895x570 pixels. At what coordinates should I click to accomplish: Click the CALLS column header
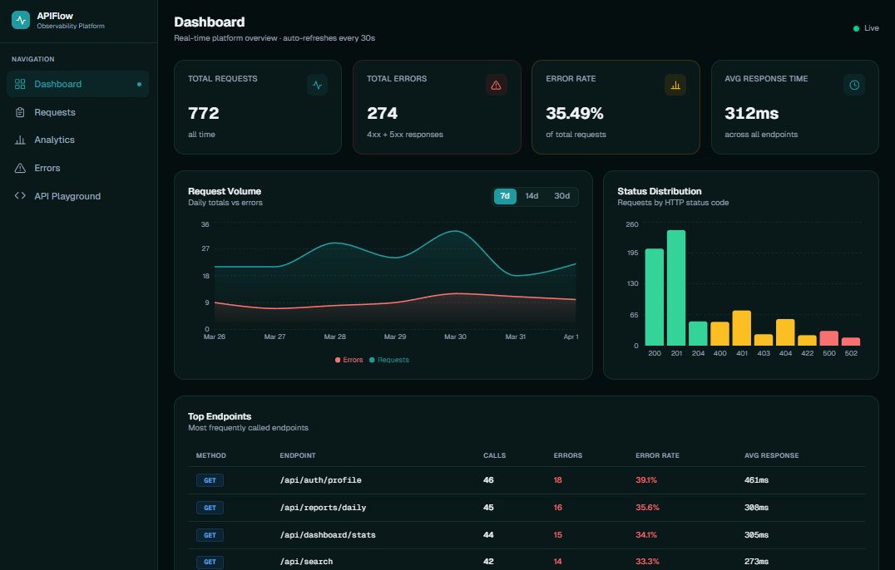tap(495, 455)
